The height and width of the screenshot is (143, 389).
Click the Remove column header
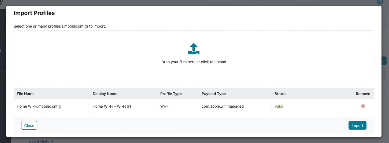[363, 94]
